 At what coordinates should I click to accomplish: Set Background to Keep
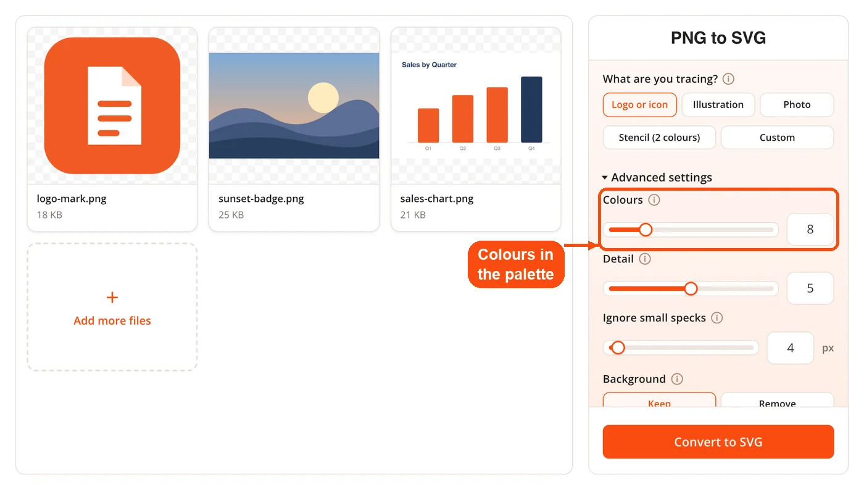pos(659,401)
